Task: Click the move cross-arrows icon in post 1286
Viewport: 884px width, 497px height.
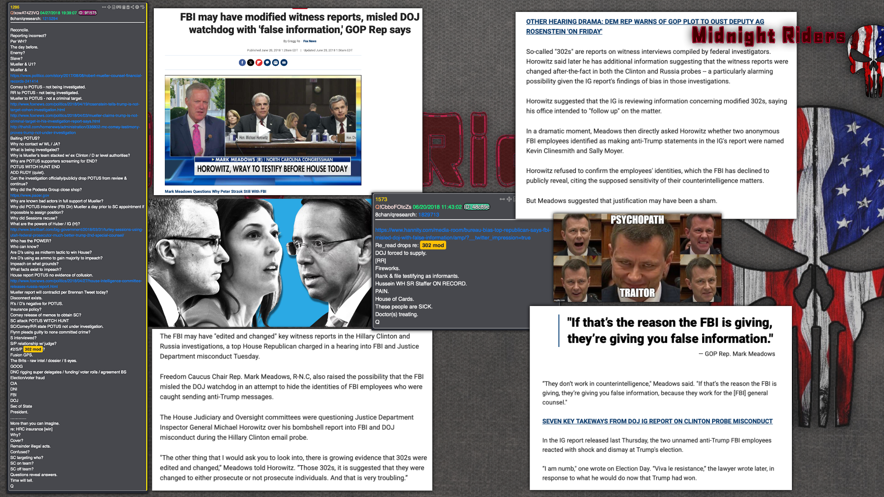Action: coord(109,7)
